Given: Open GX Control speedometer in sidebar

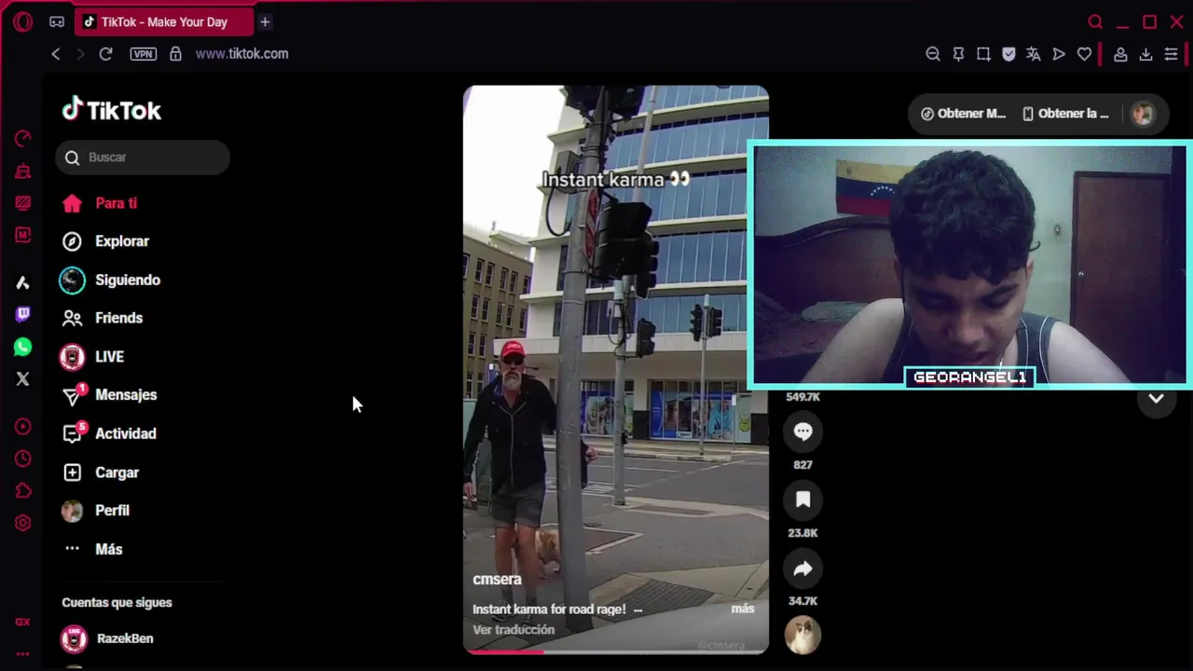Looking at the screenshot, I should (23, 139).
